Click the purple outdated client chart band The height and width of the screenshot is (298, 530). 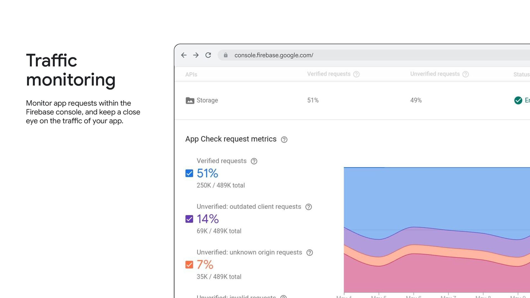pyautogui.click(x=436, y=237)
